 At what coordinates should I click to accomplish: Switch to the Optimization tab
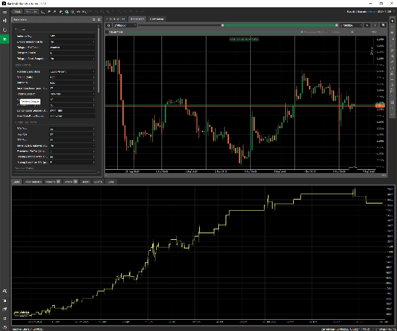tap(157, 19)
